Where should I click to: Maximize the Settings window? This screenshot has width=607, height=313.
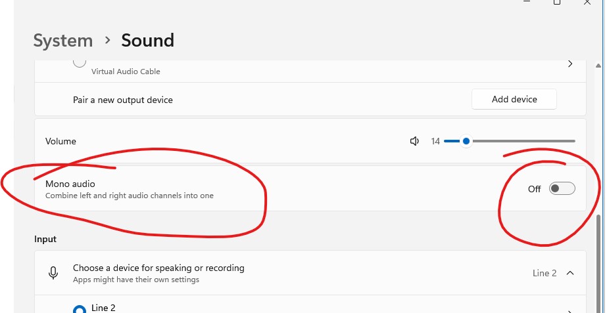point(557,3)
